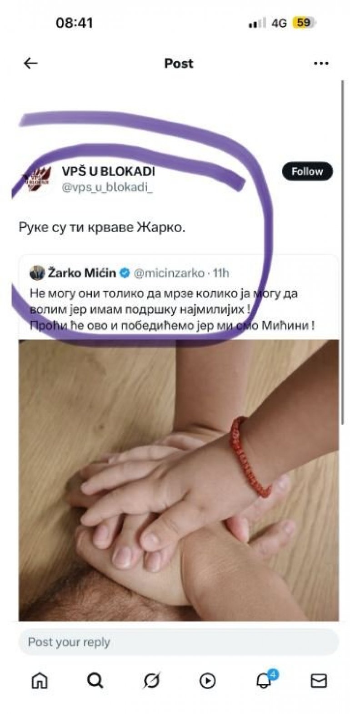Go to the Home tab
This screenshot has width=350, height=714.
click(40, 680)
